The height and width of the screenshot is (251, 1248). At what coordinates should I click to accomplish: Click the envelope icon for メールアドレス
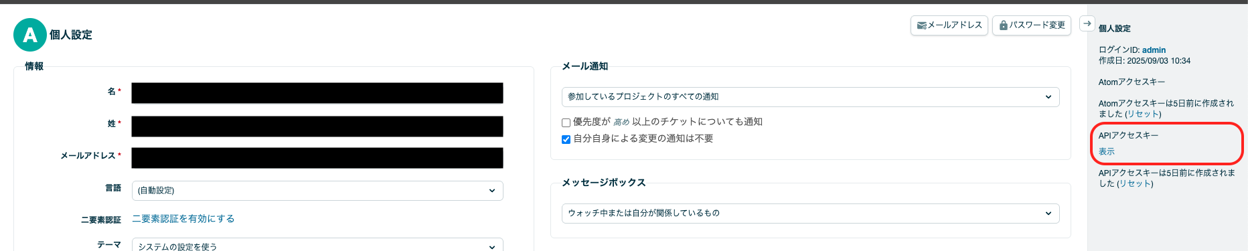point(921,25)
